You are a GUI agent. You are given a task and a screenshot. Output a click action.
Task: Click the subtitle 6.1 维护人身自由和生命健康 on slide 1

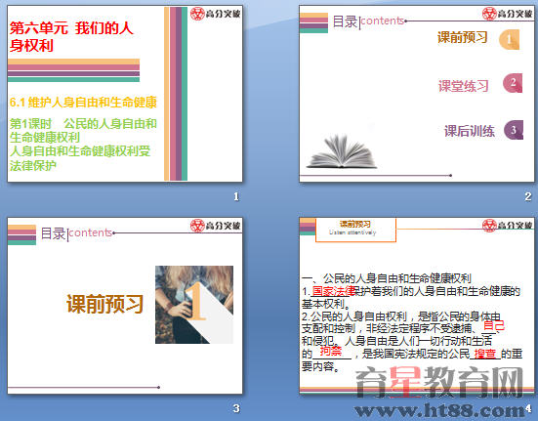(83, 103)
